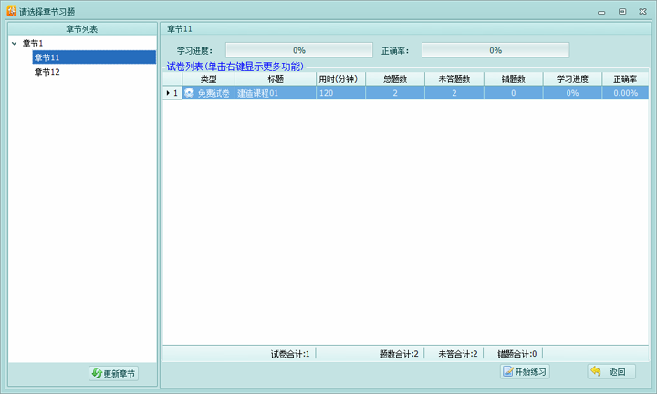Click the 总题数 column header
The height and width of the screenshot is (394, 657).
coord(394,79)
